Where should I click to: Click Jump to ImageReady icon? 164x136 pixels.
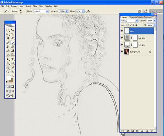(x=10, y=96)
